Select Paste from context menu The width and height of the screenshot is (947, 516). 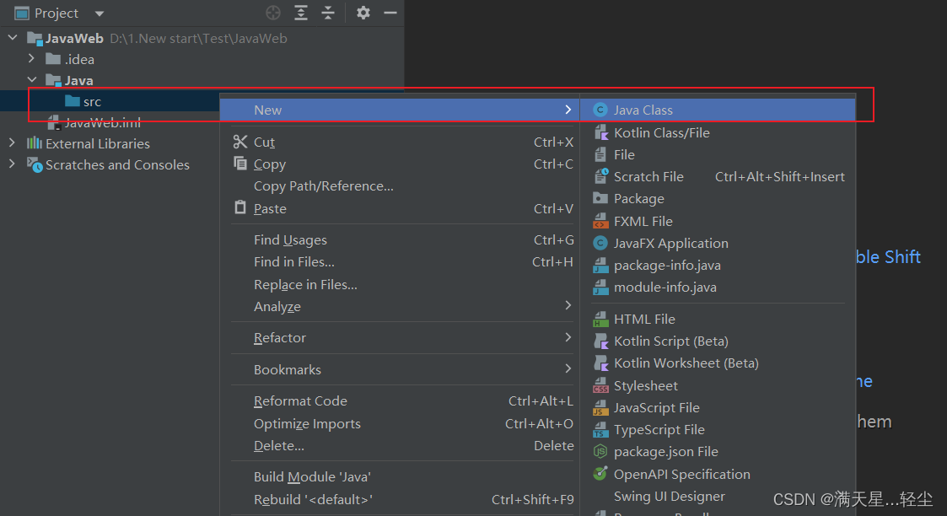[x=399, y=208]
